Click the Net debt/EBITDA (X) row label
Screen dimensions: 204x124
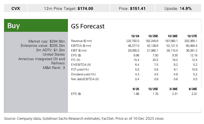click(x=85, y=79)
